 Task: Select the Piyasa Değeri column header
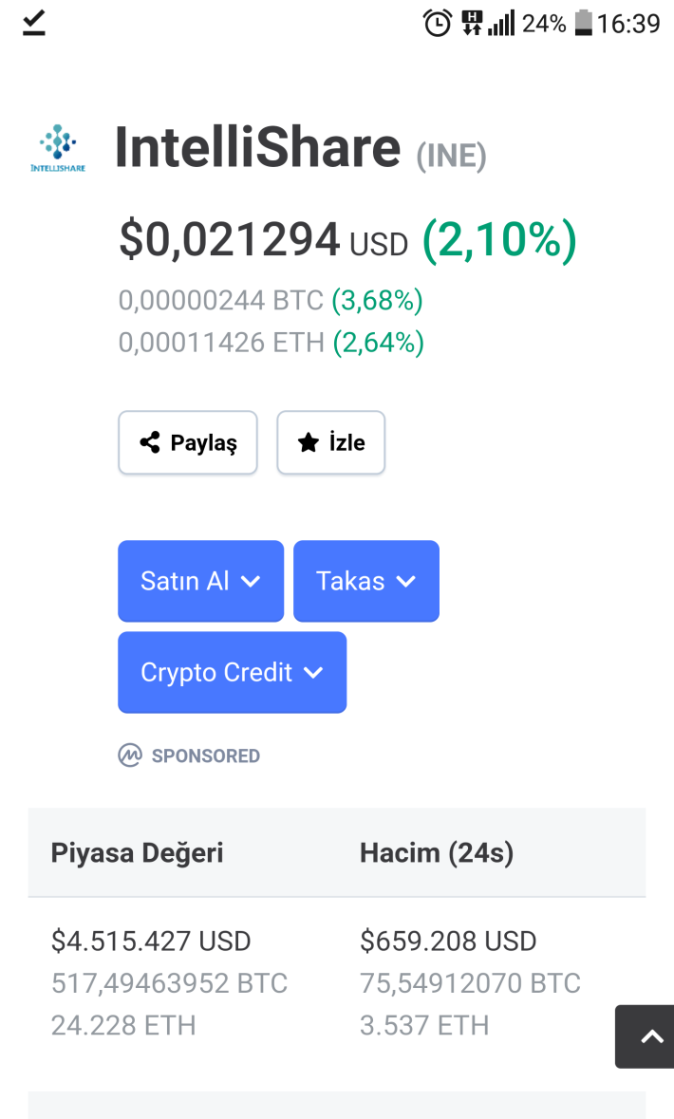[137, 853]
